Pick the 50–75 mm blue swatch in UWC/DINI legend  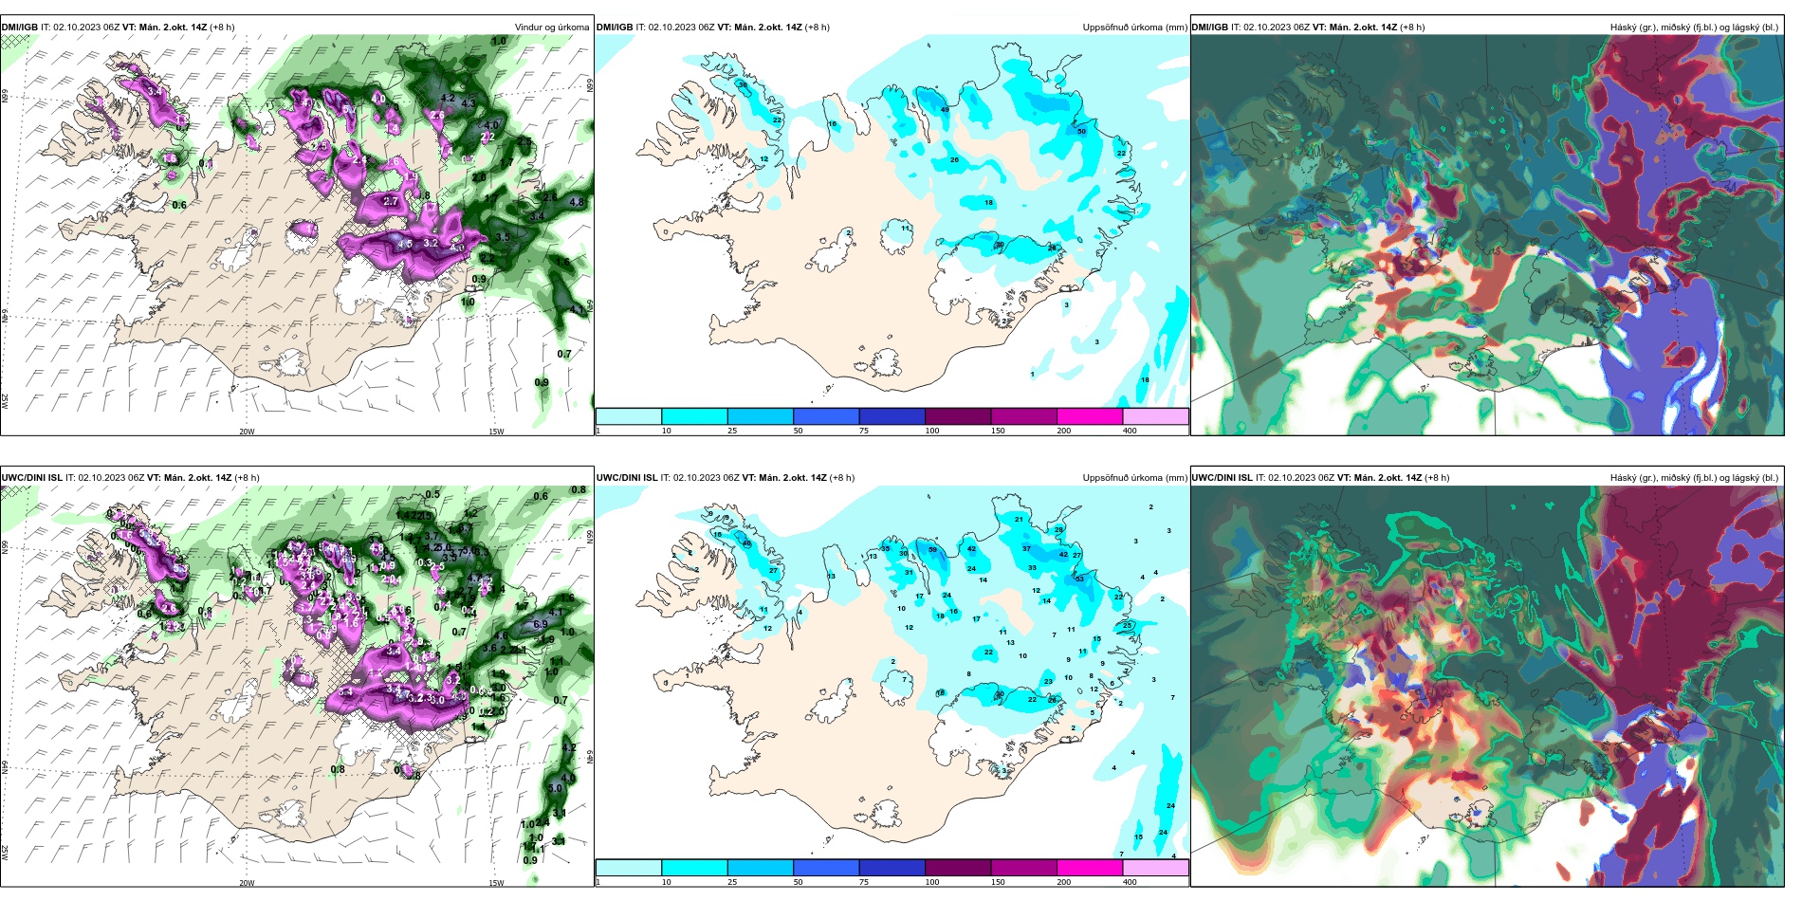(826, 867)
